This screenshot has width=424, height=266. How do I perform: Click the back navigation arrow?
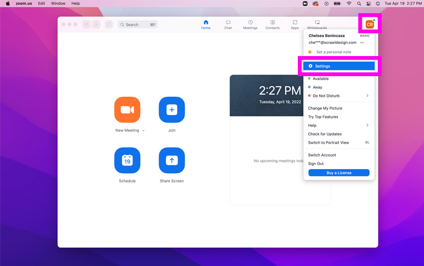87,24
